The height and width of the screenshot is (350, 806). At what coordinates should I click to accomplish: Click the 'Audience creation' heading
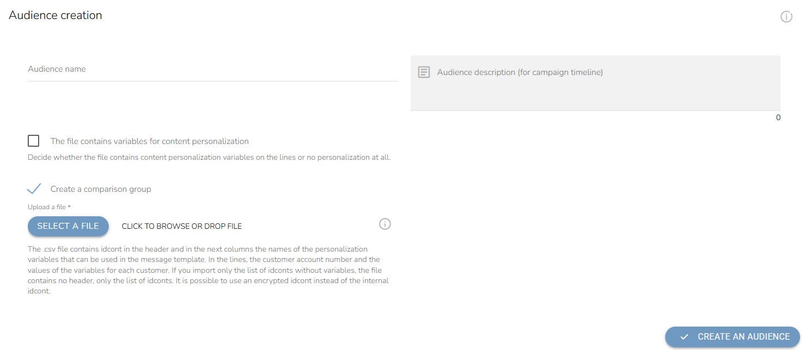coord(55,15)
